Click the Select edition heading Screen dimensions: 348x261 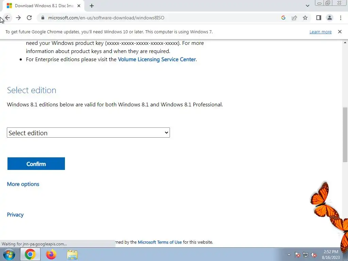(32, 90)
